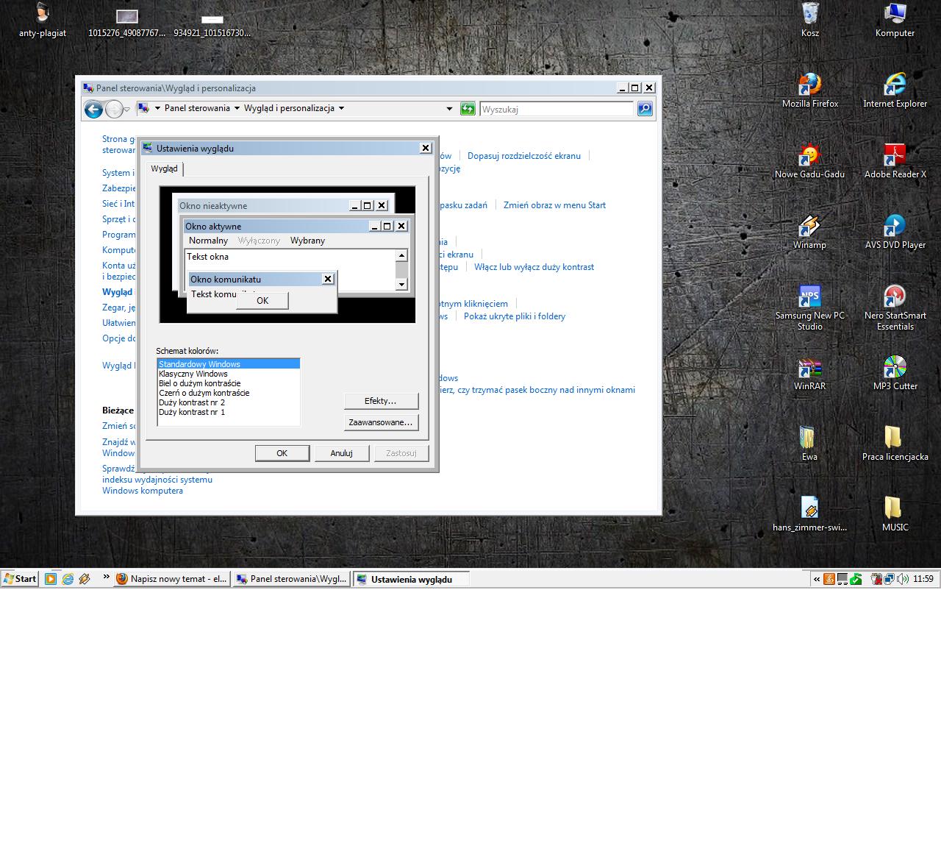
Task: Launch WinRAR desktop icon
Action: pos(809,368)
